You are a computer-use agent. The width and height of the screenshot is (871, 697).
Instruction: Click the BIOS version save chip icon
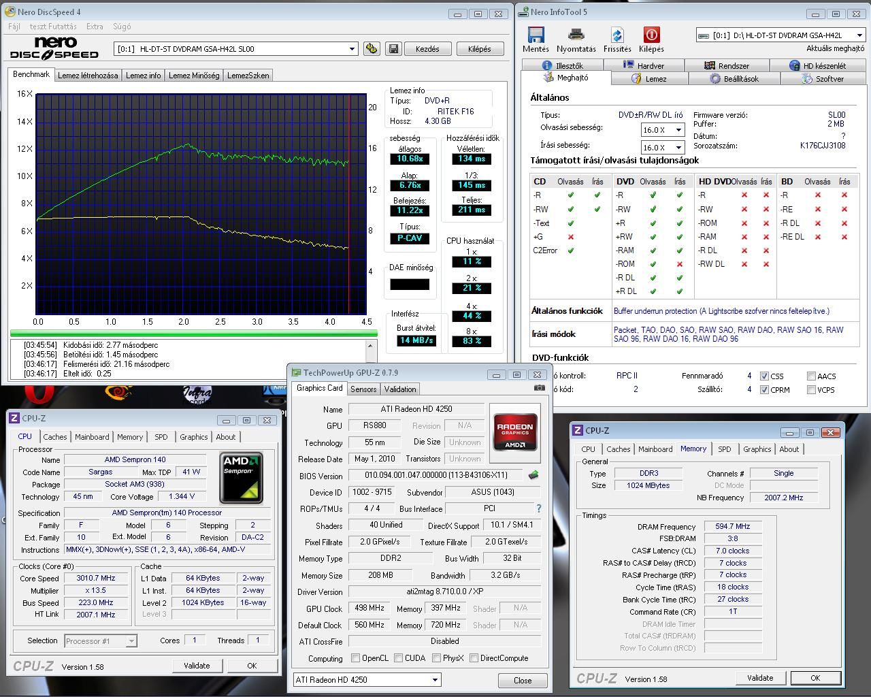(533, 475)
